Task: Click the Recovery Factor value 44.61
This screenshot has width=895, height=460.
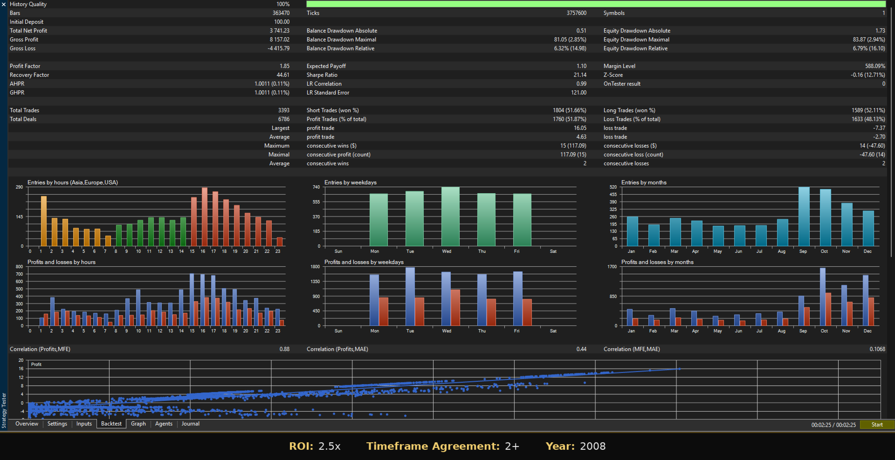Action: [283, 75]
